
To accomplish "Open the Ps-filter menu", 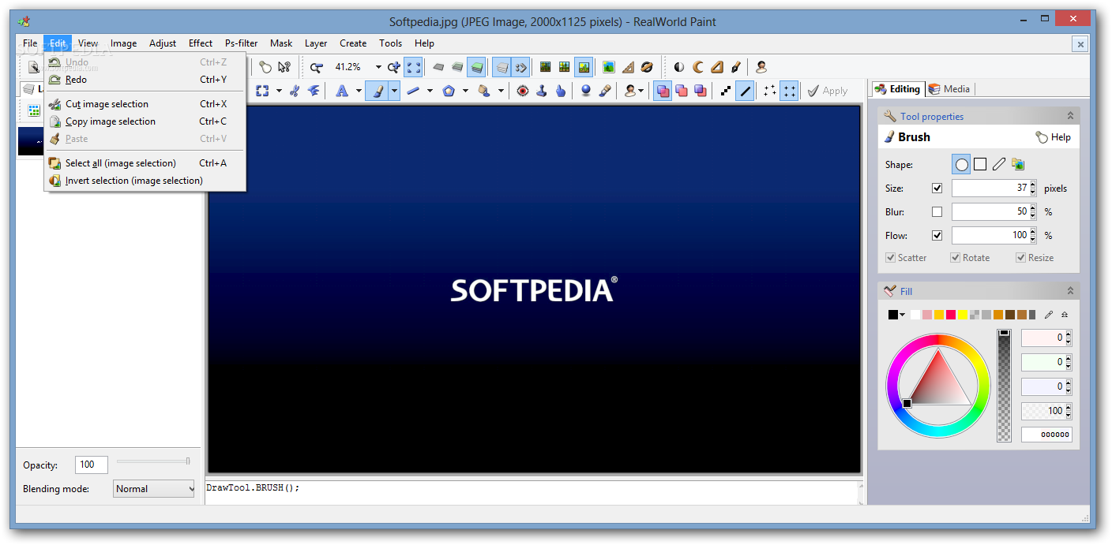I will (241, 43).
